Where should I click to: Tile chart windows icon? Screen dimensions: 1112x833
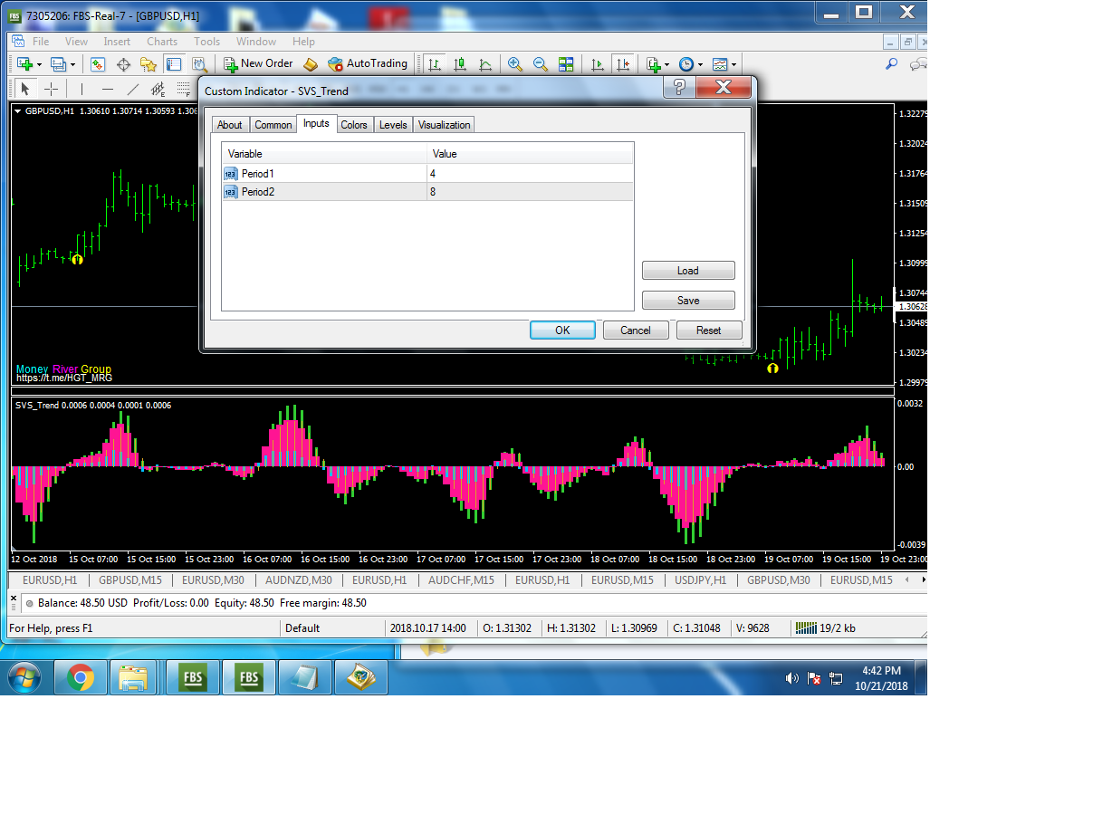(x=566, y=64)
